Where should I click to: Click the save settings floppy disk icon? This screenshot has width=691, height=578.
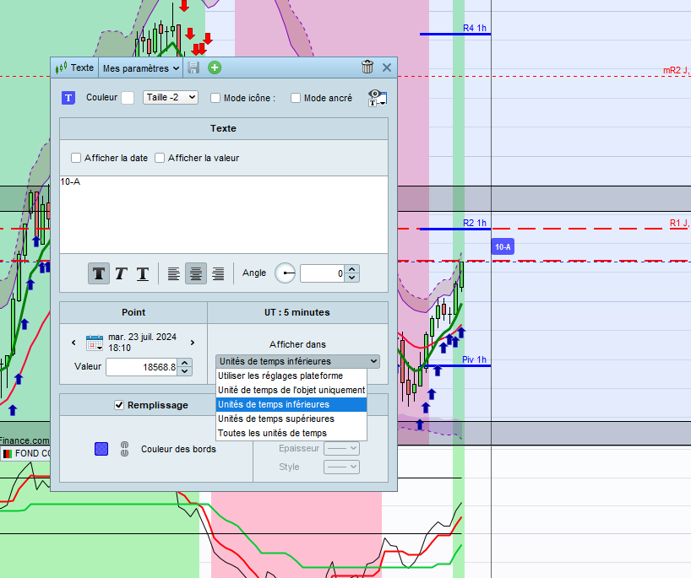click(x=193, y=68)
